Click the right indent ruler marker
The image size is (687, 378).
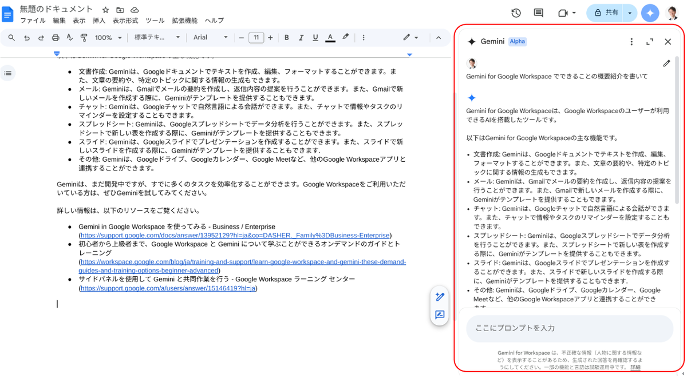coord(409,54)
